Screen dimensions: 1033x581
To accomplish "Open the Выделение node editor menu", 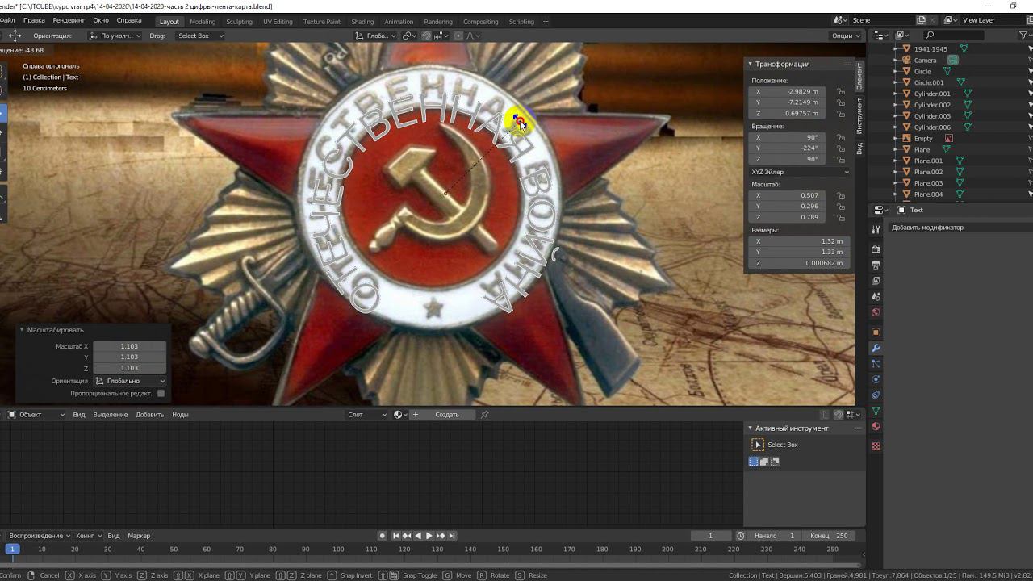I will [110, 415].
